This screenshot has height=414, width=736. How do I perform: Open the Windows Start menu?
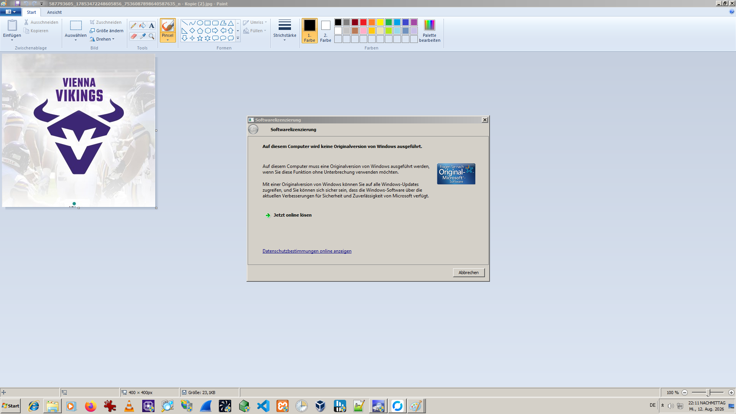pos(11,406)
